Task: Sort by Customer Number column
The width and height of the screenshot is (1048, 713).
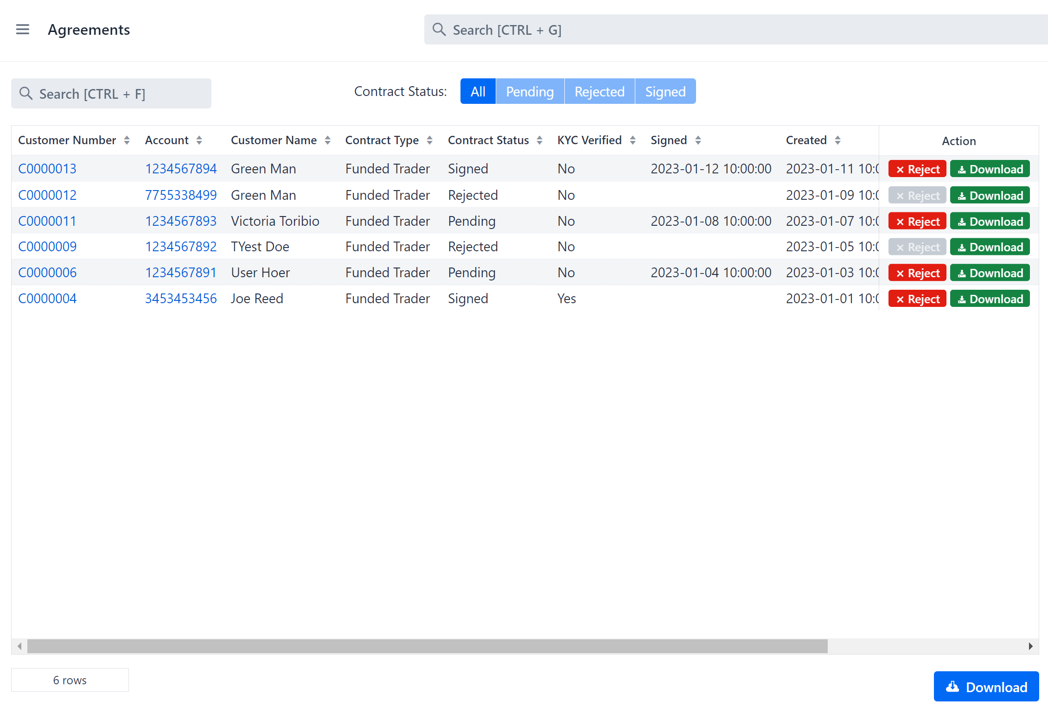Action: tap(127, 140)
